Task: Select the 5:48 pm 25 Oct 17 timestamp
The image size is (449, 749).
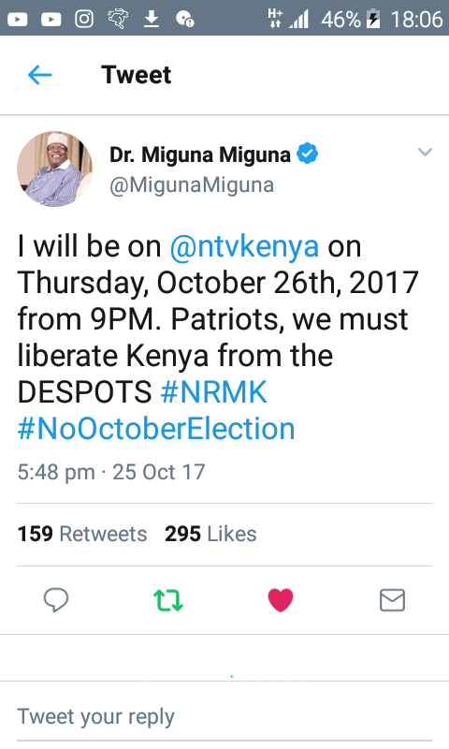Action: [x=111, y=472]
